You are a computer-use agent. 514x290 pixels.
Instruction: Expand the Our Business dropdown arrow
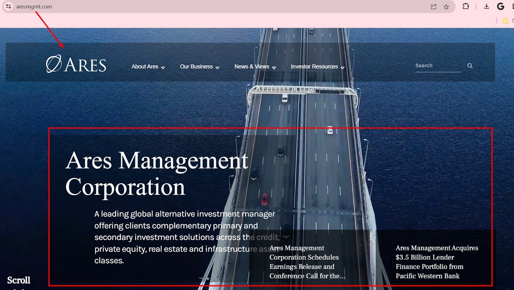[x=217, y=68]
